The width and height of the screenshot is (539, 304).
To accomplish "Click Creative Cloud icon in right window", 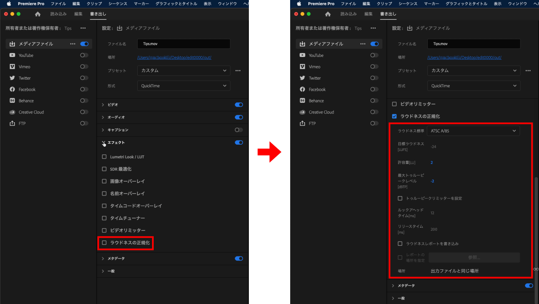I will tap(302, 112).
